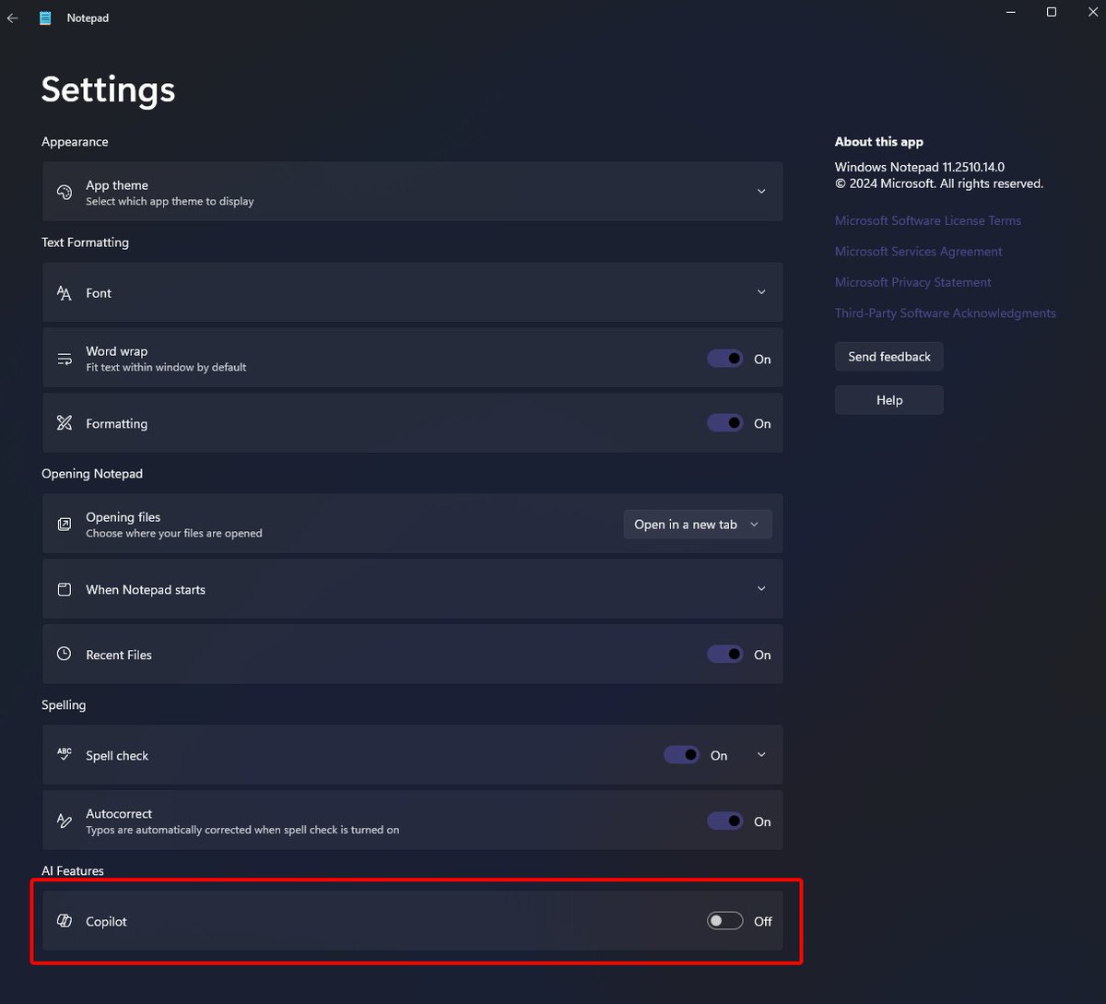Click the Opening files icon
1106x1004 pixels.
(x=65, y=525)
